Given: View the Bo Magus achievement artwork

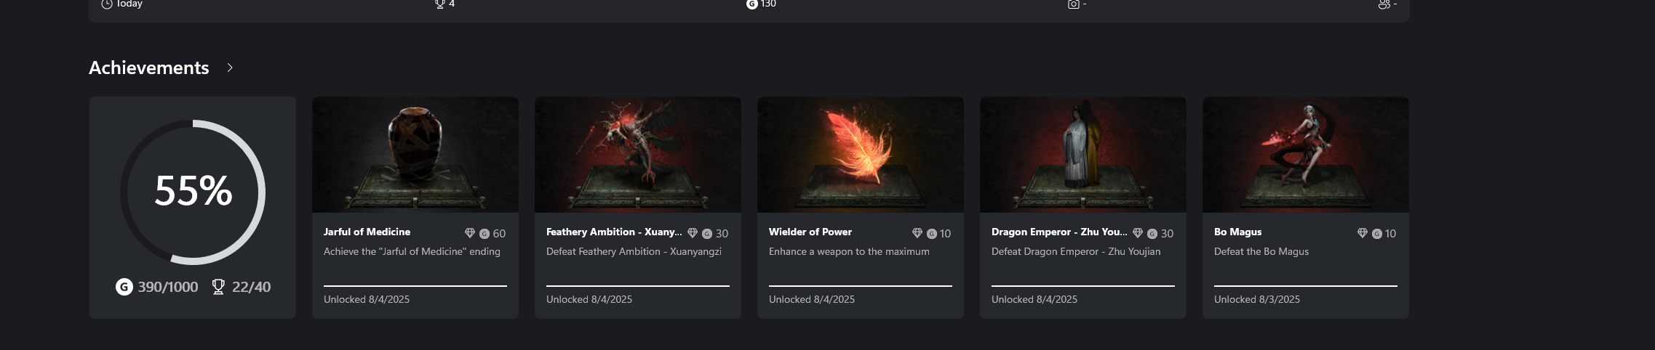Looking at the screenshot, I should pos(1306,155).
